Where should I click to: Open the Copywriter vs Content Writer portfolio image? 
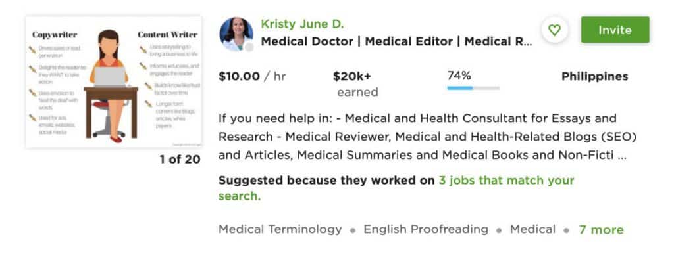(114, 82)
